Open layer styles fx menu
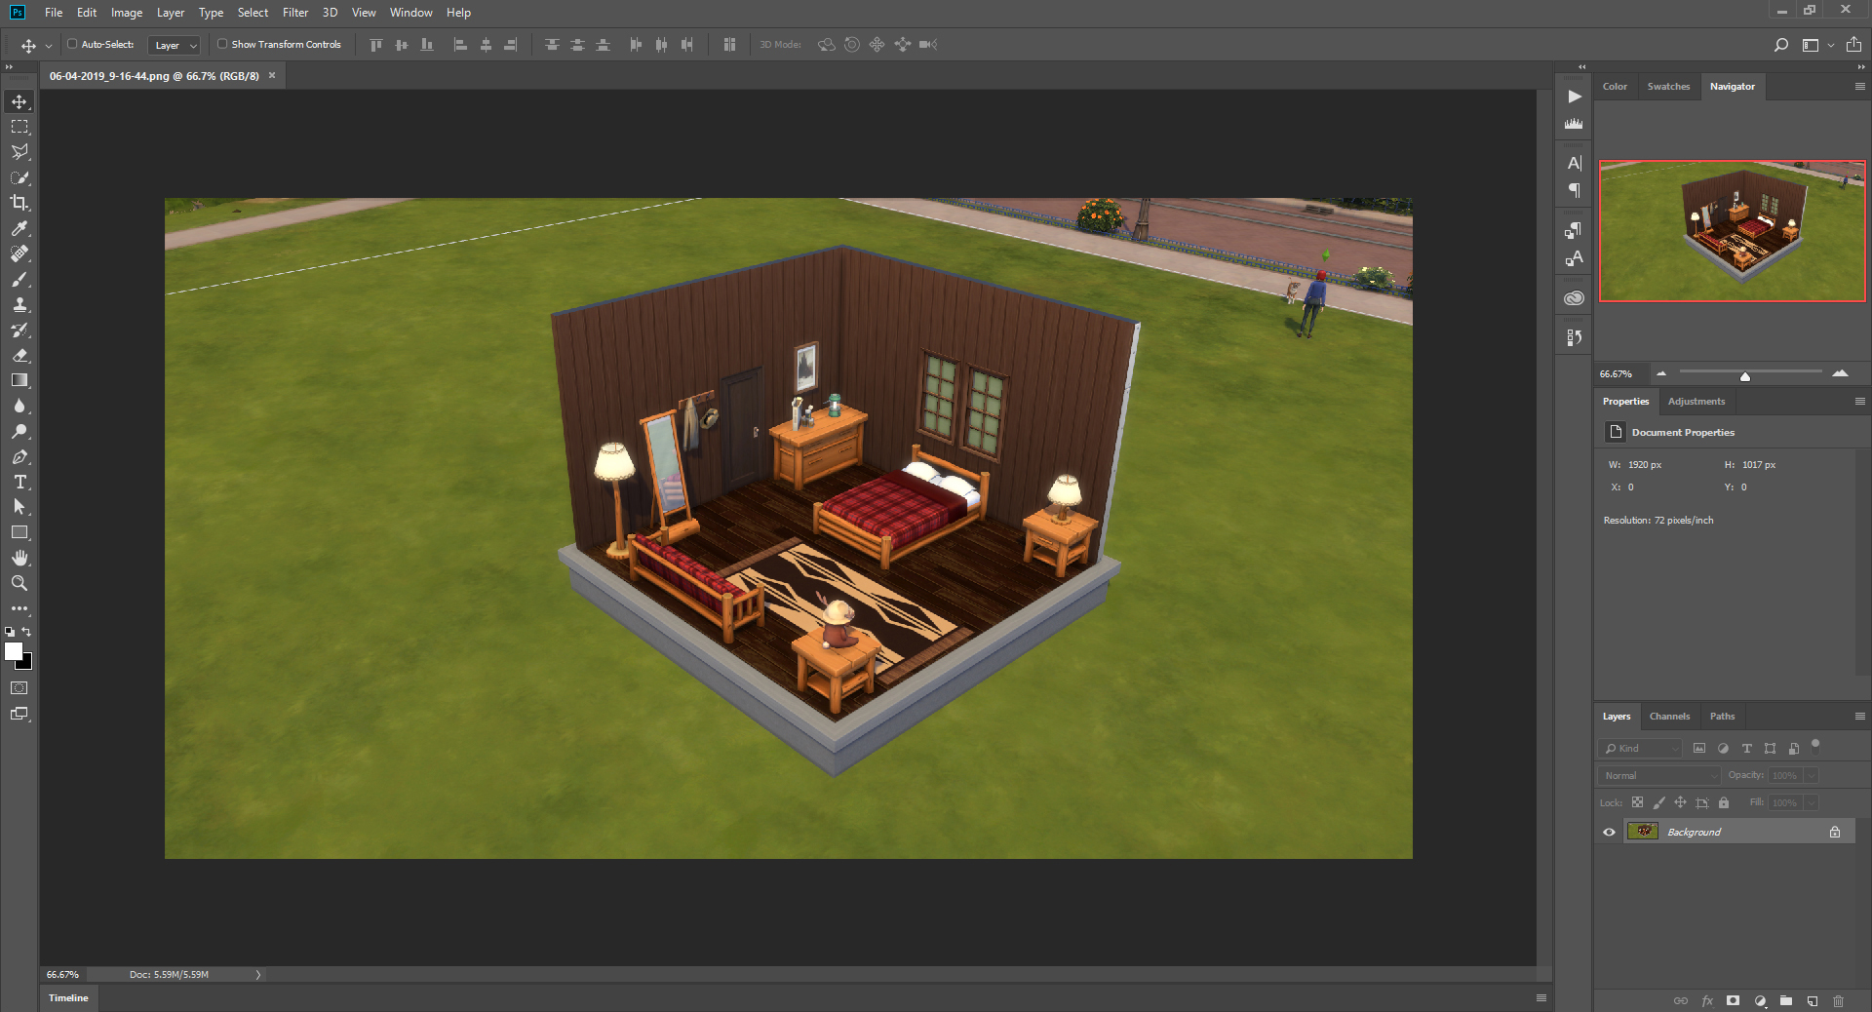This screenshot has height=1012, width=1872. coord(1707,1000)
